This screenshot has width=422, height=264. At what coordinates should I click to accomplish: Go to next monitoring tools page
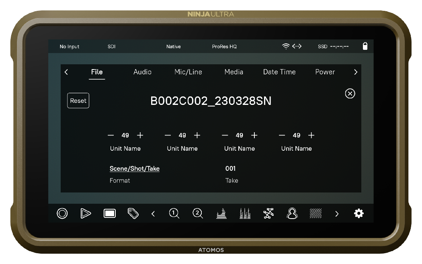pos(337,214)
